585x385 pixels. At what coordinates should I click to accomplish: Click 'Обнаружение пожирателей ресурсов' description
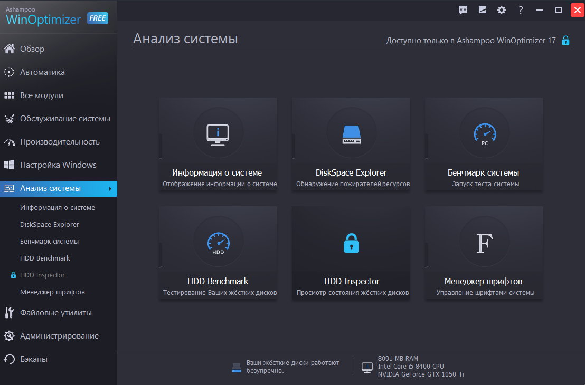coord(353,184)
